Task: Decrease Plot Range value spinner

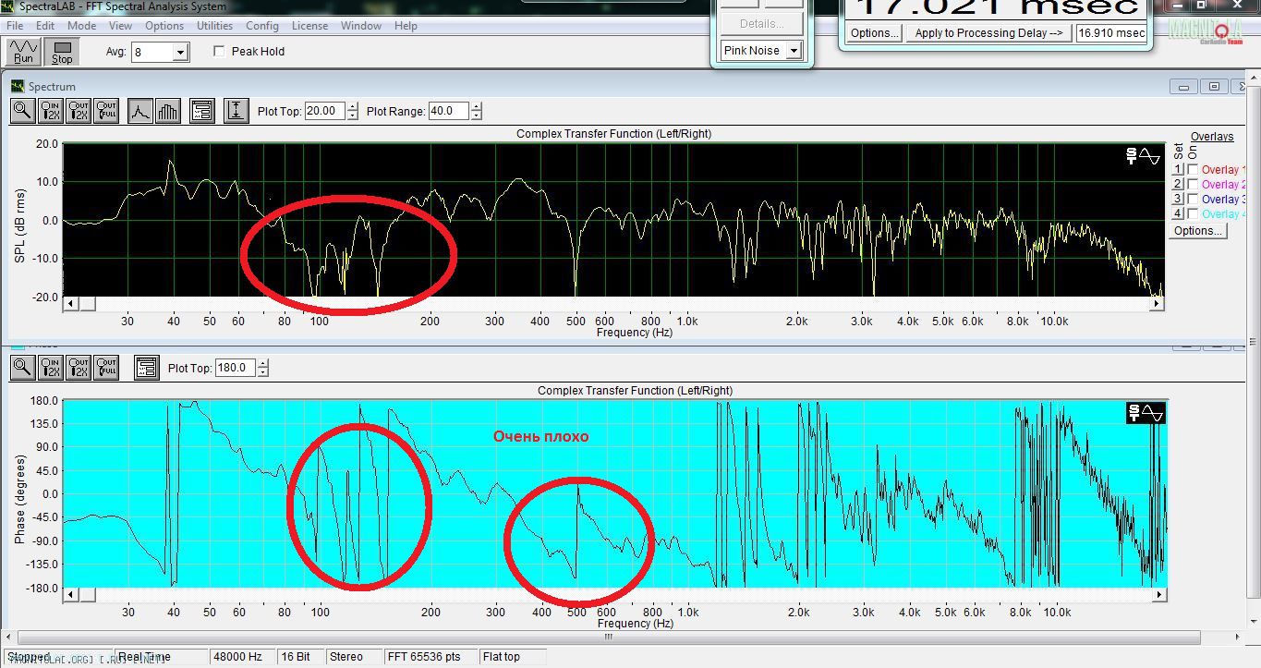Action: pos(476,115)
